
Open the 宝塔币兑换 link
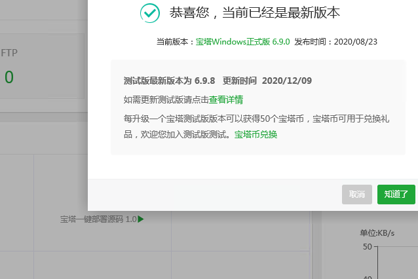pyautogui.click(x=256, y=134)
